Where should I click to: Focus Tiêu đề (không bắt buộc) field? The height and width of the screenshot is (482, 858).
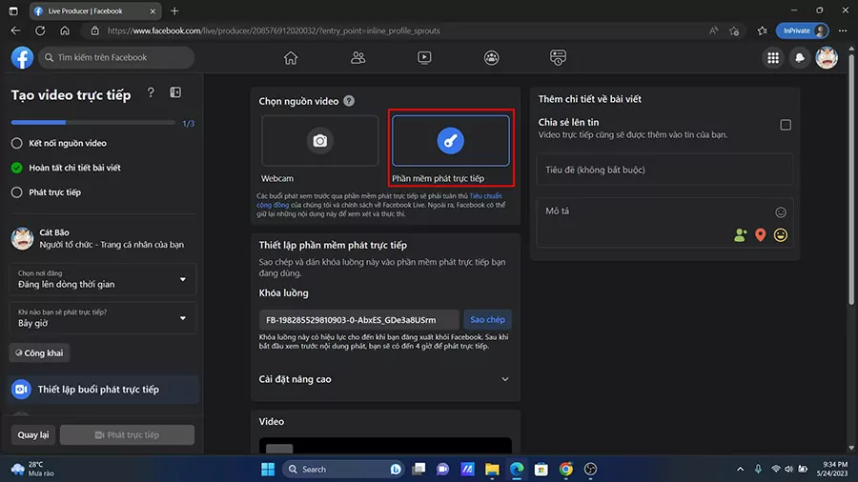tap(664, 170)
